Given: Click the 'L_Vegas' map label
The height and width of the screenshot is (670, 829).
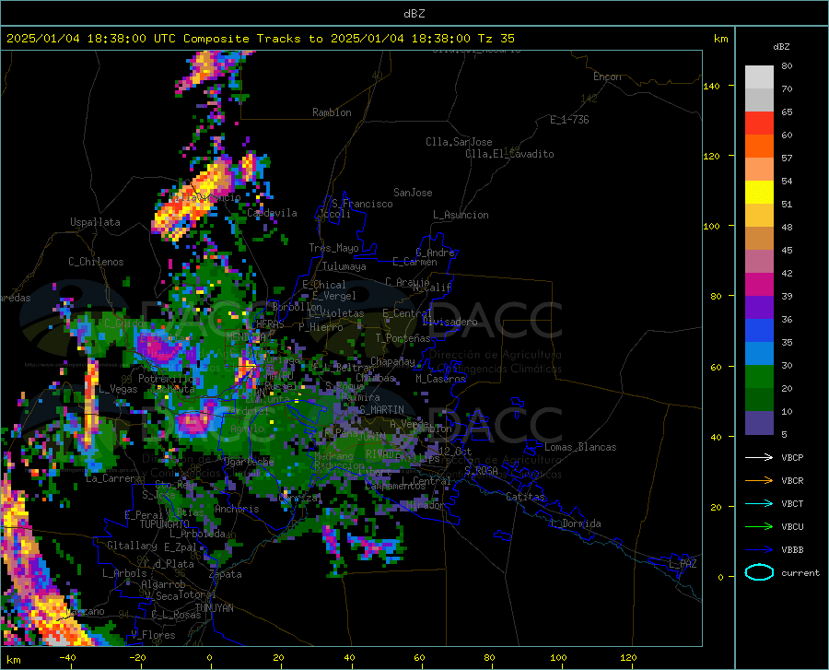Looking at the screenshot, I should [x=118, y=389].
